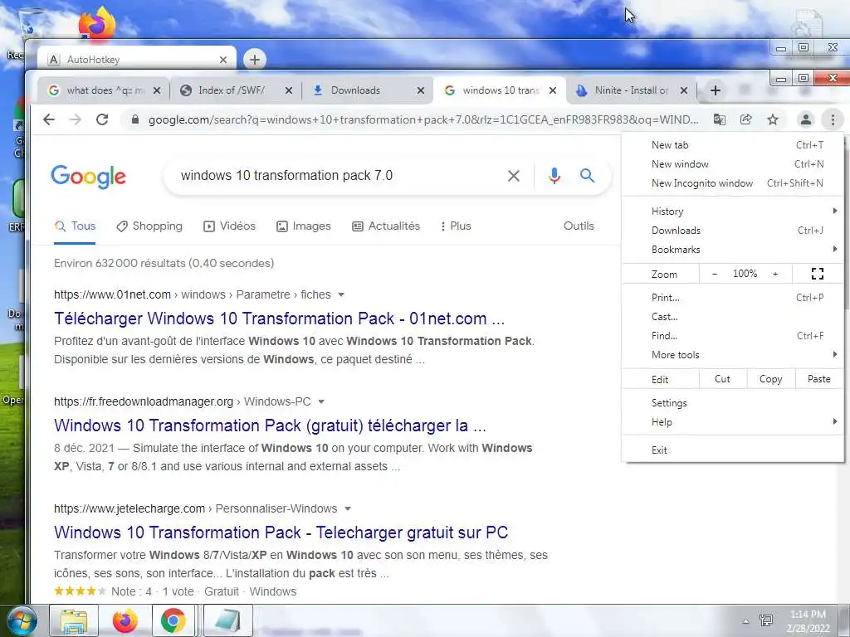Open dropdown arrow next to 01net.com result URL
This screenshot has width=850, height=637.
[x=341, y=294]
